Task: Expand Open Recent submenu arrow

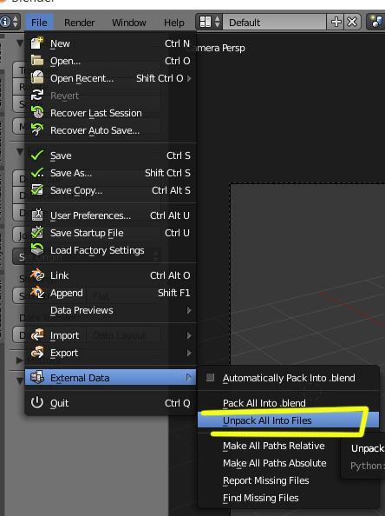Action: 189,78
